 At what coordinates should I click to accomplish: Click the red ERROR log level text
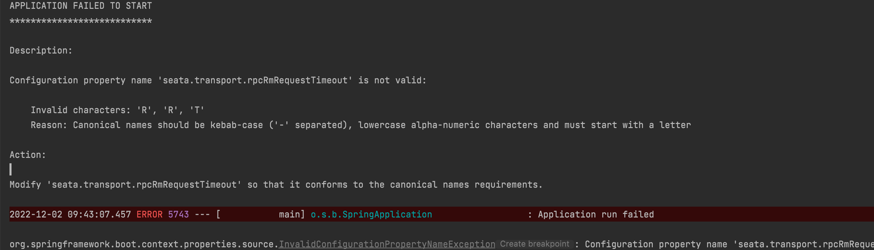(149, 214)
